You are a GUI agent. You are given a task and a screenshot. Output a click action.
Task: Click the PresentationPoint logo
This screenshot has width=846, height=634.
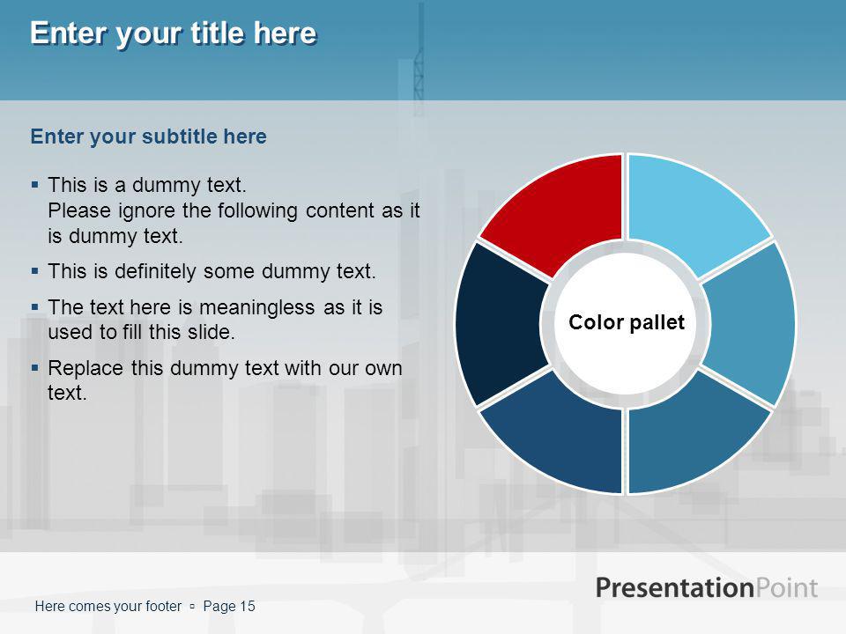(x=707, y=587)
